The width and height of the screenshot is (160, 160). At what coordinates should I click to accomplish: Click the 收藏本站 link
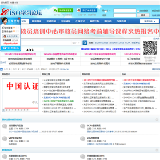tap(14, 3)
